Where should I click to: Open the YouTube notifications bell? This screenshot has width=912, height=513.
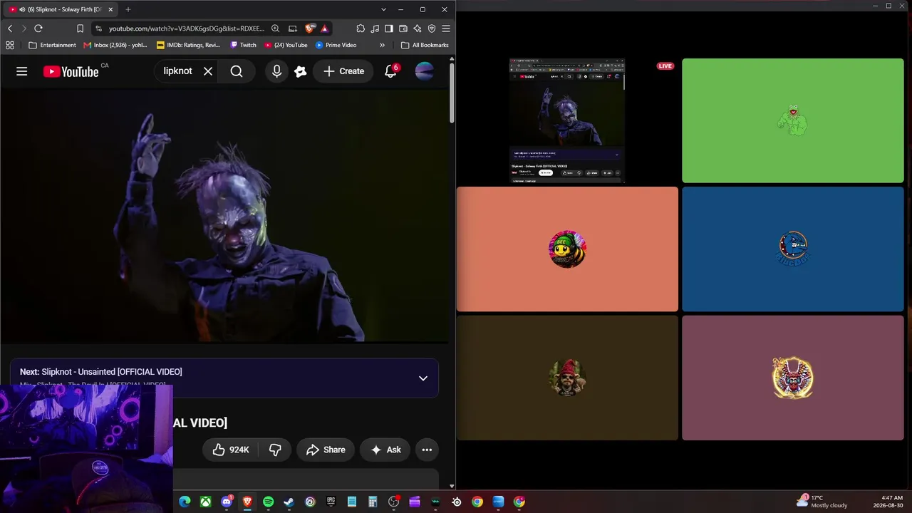pos(390,71)
